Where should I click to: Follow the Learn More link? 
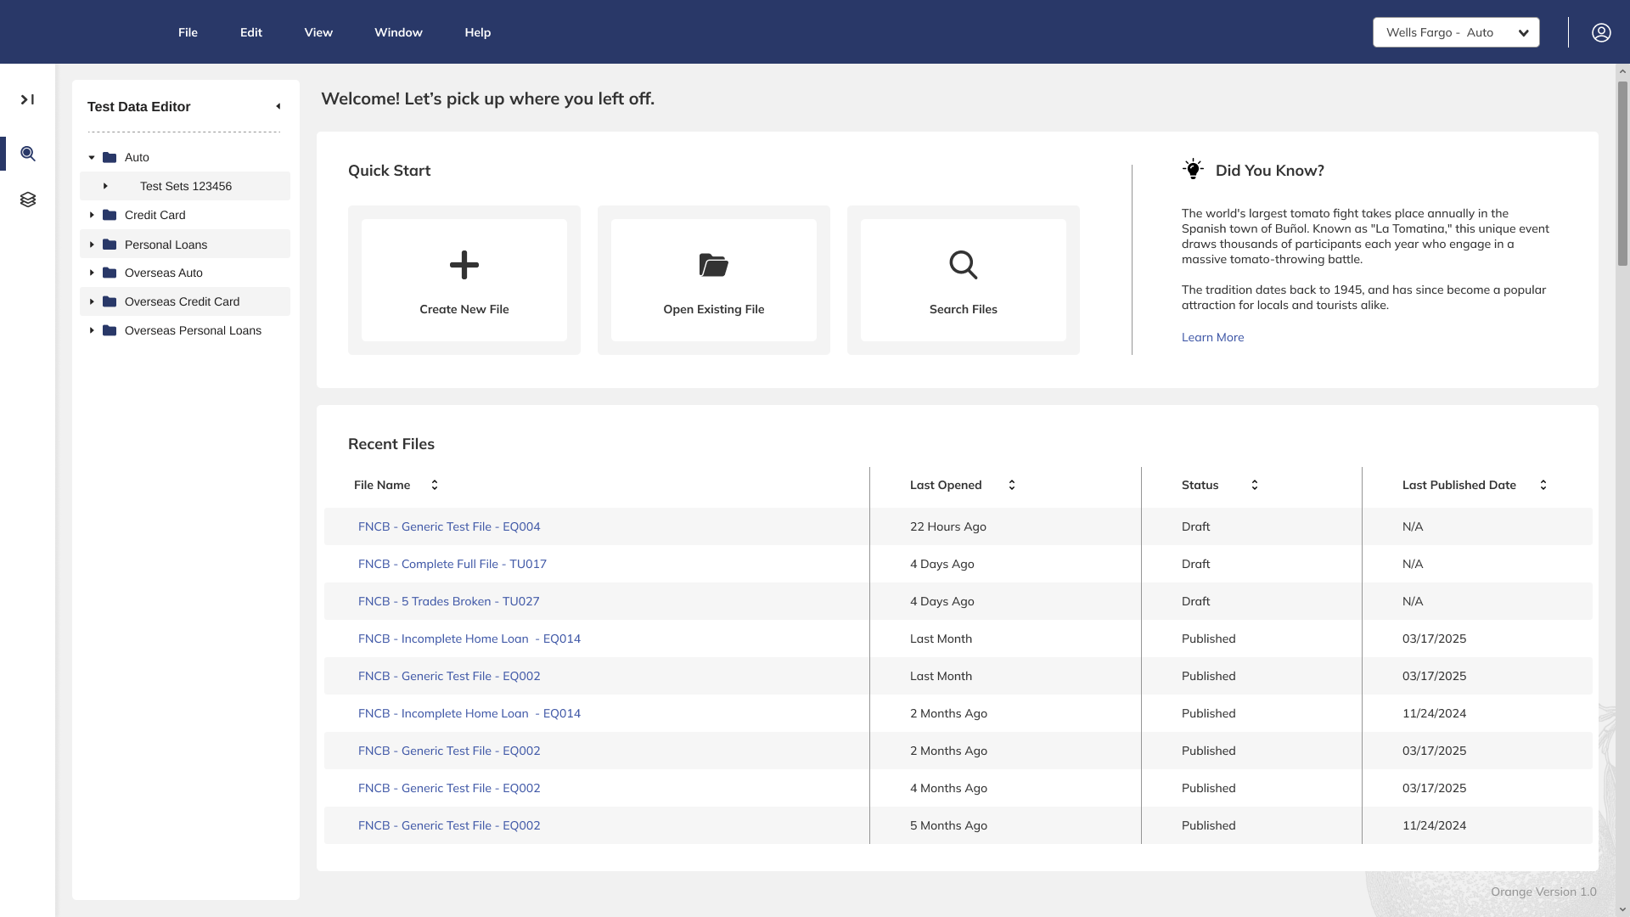pyautogui.click(x=1212, y=337)
